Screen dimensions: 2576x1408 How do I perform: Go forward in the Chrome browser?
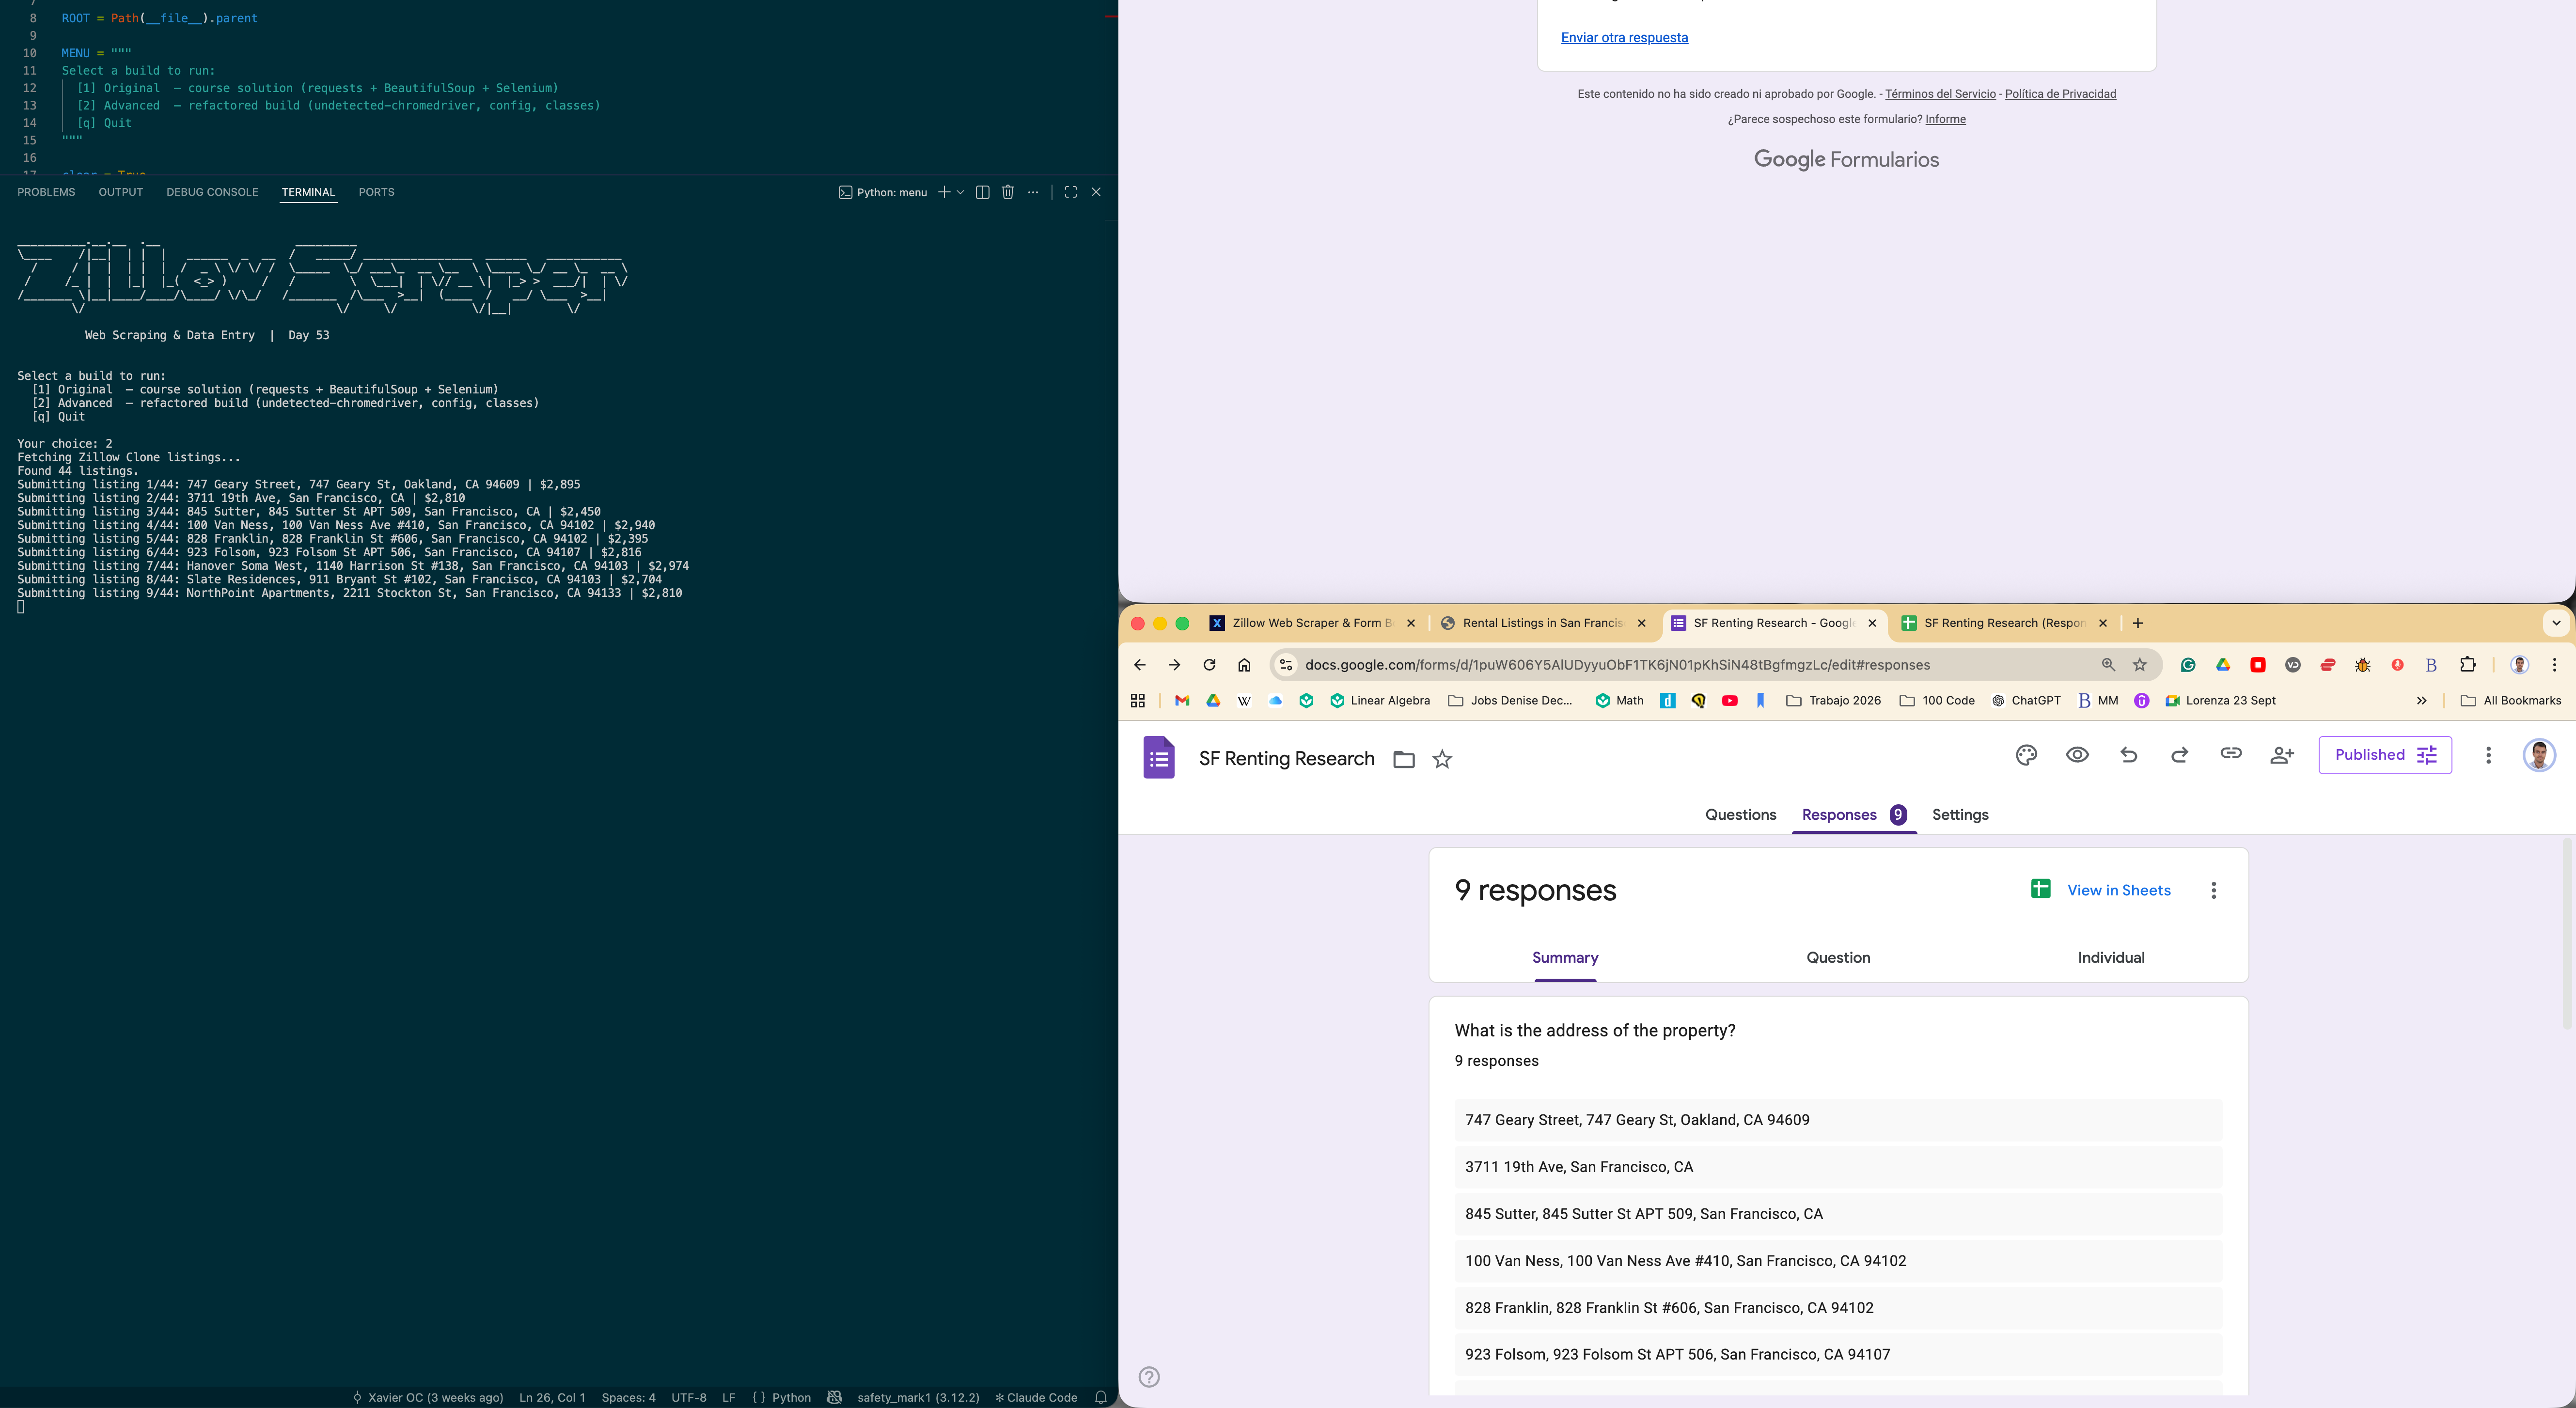point(1174,665)
